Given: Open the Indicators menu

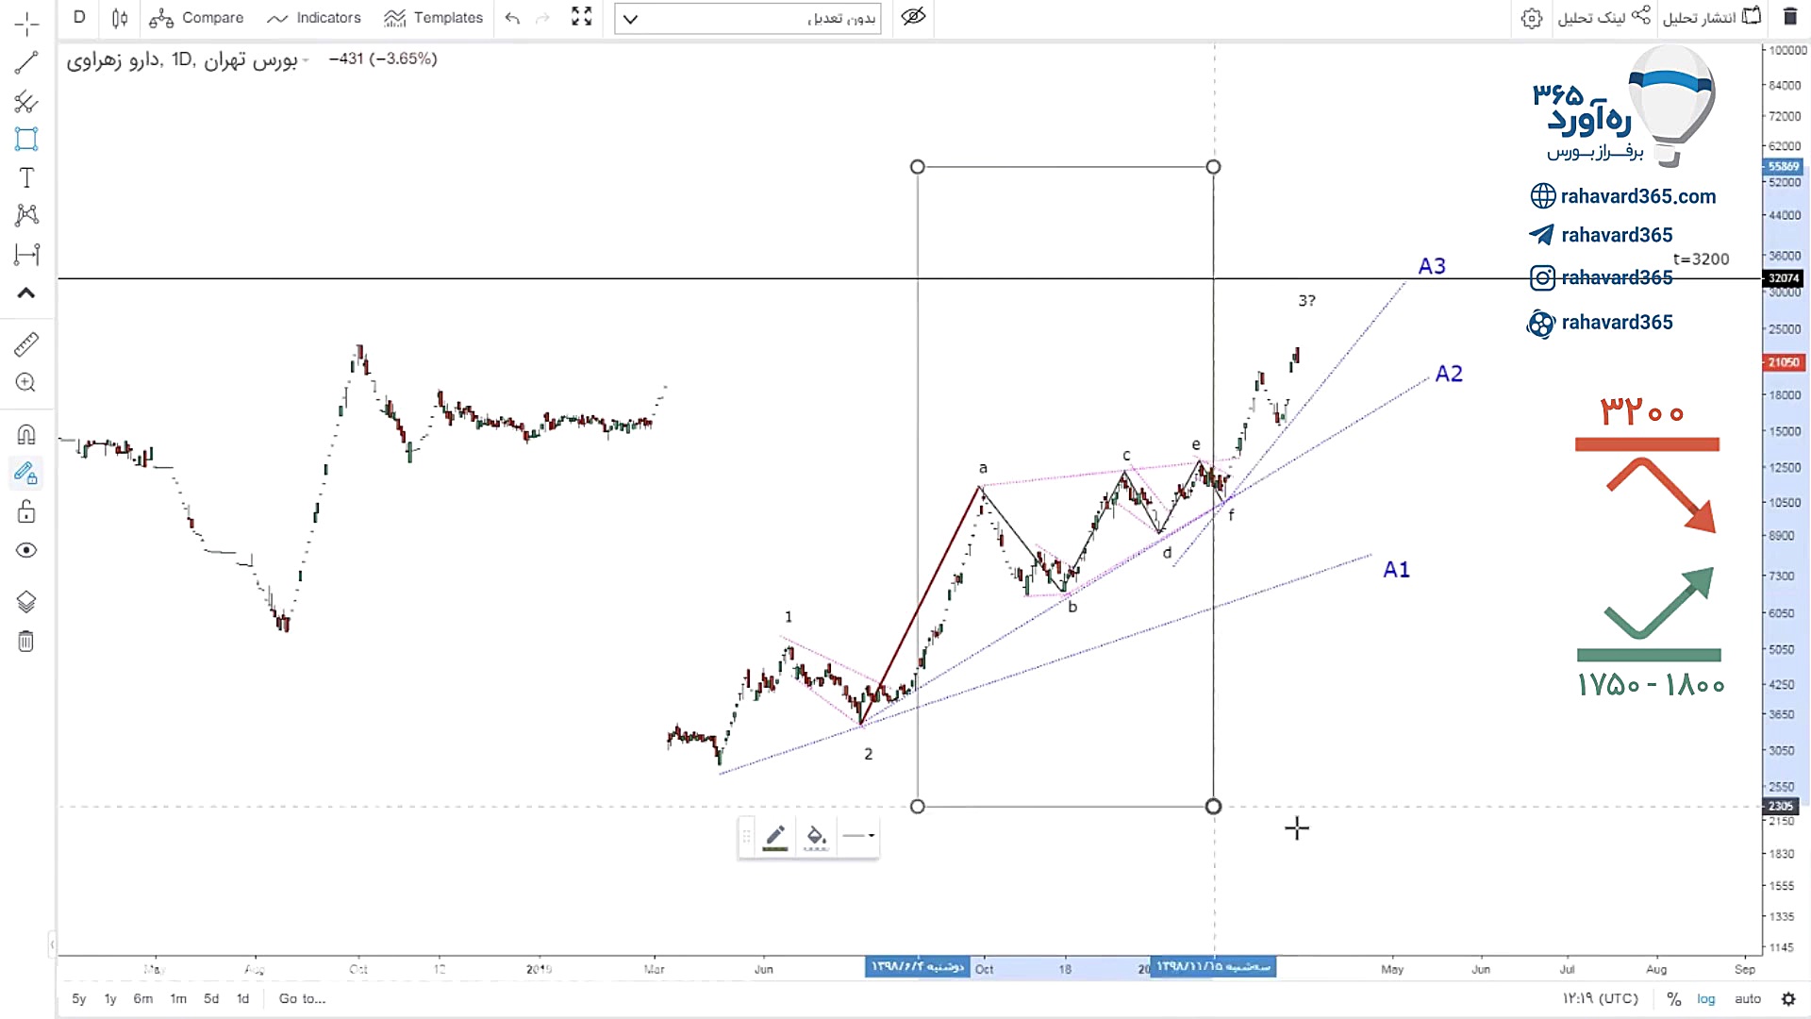Looking at the screenshot, I should click(314, 18).
